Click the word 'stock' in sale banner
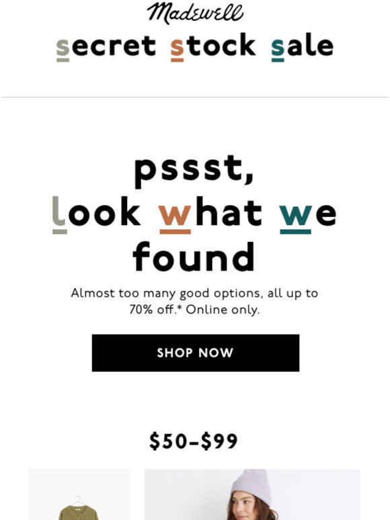Screen dimensions: 390x520 click(212, 47)
